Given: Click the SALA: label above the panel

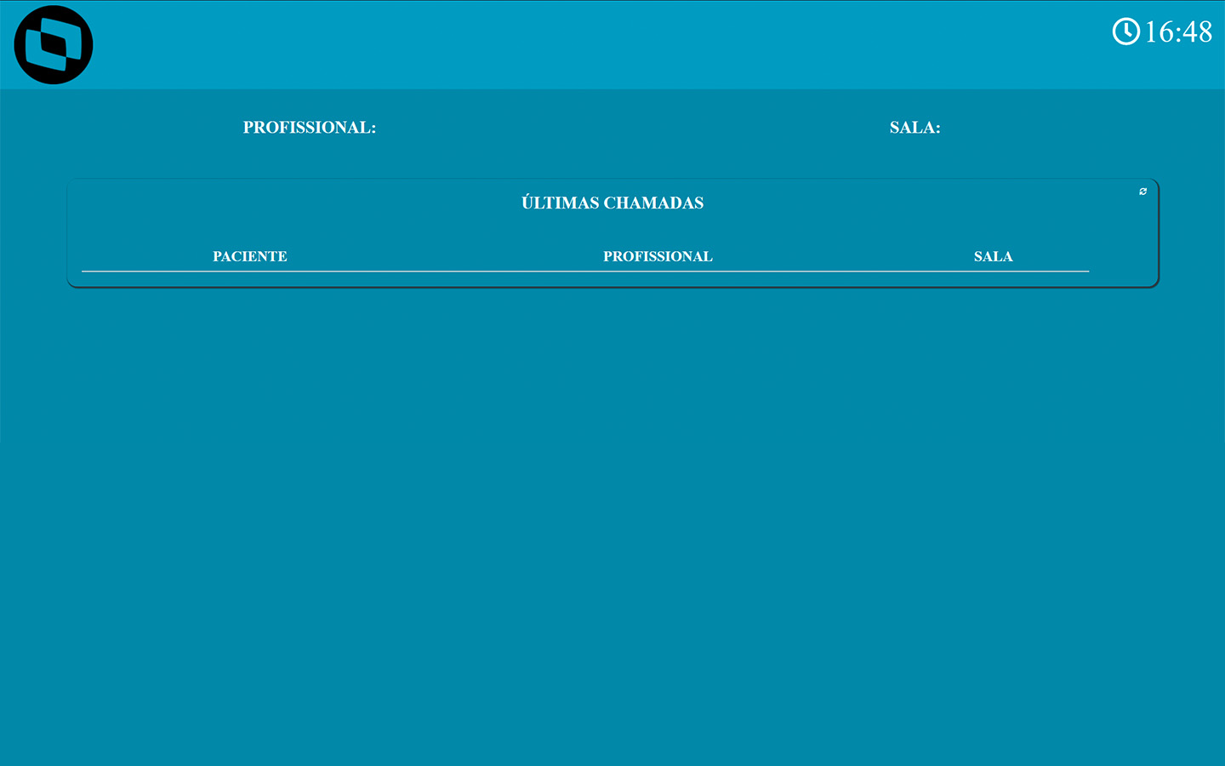Looking at the screenshot, I should click(x=914, y=128).
